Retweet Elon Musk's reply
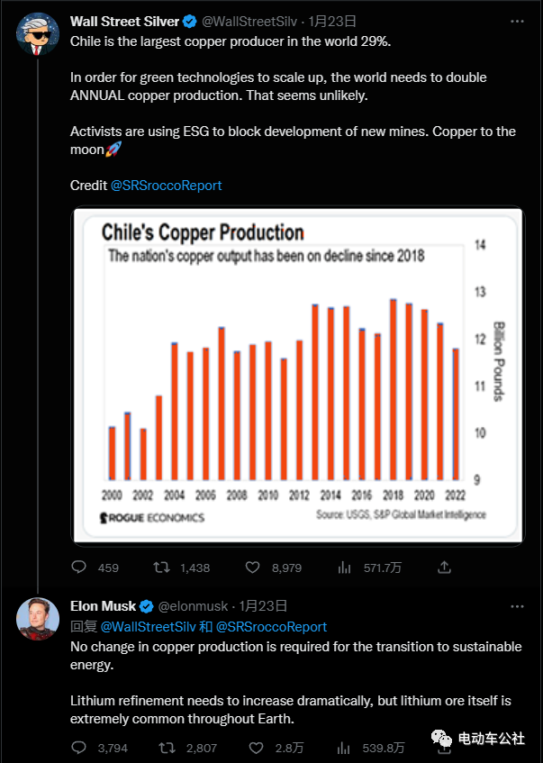Viewport: 543px width, 763px height. point(167,747)
